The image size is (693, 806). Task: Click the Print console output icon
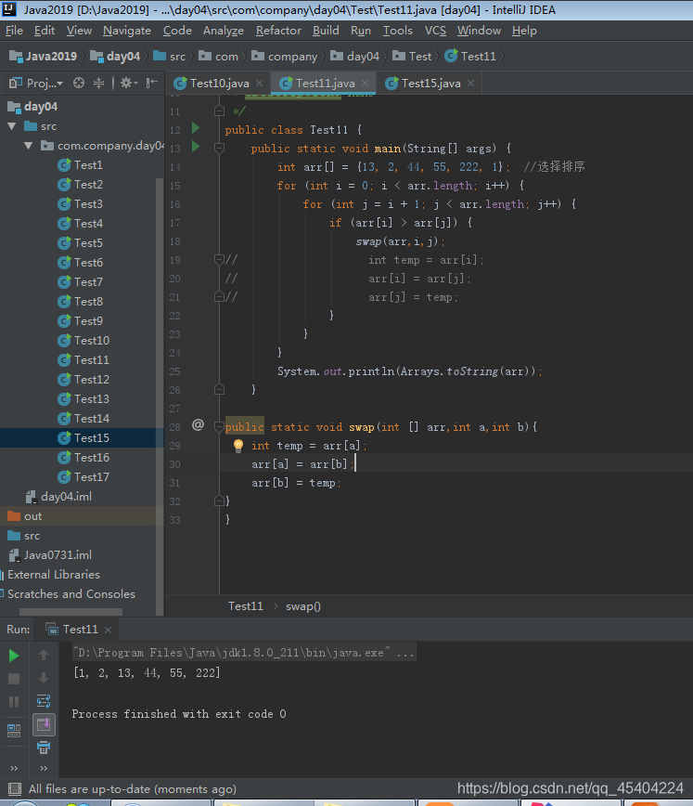(x=44, y=747)
